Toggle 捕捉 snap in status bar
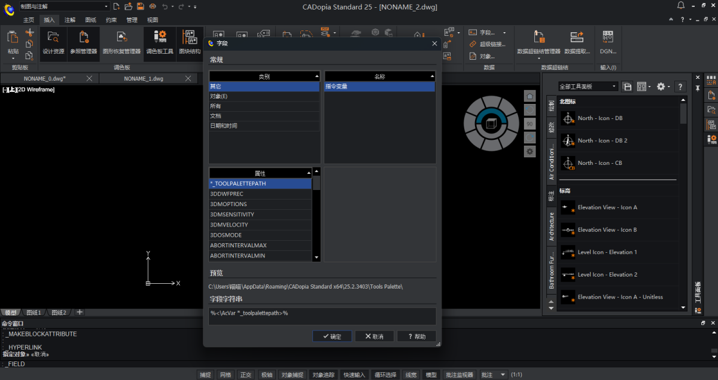Image resolution: width=718 pixels, height=380 pixels. pyautogui.click(x=205, y=375)
